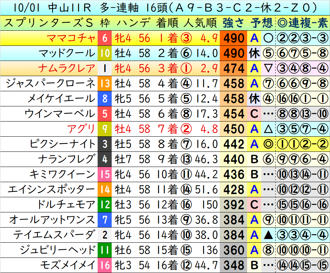This screenshot has width=330, height=273.
Task: Click gate number 11 badge for ジュビリーヘッド
Action: point(104,250)
